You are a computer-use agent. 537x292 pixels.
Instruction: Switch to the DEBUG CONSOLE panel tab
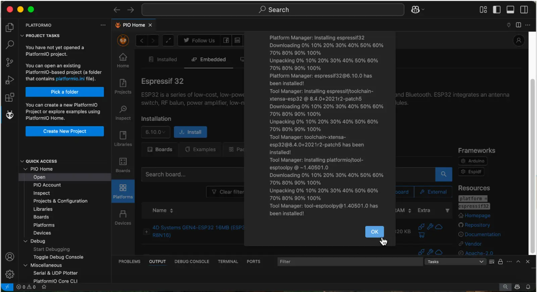[x=192, y=261]
